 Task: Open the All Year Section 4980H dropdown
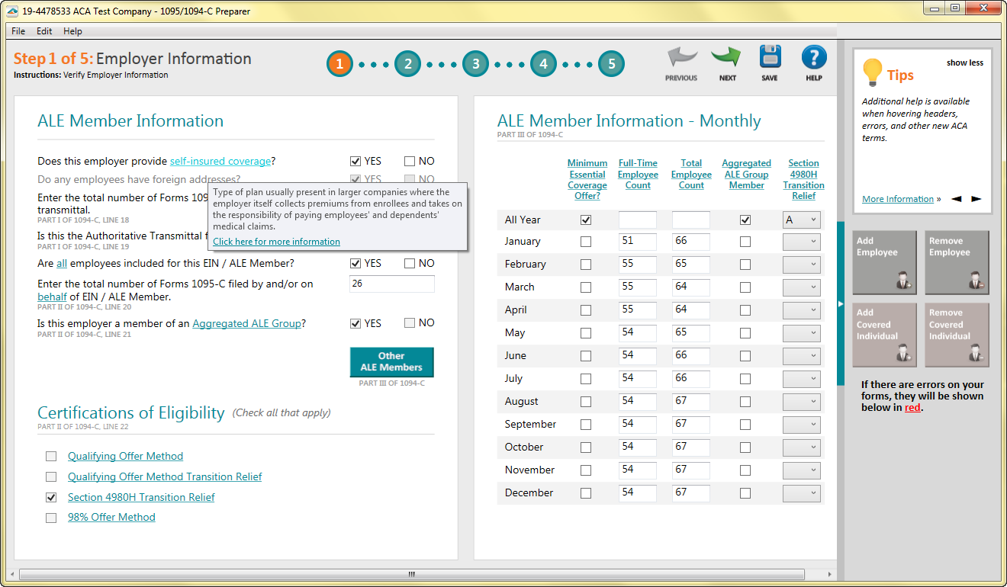click(x=801, y=220)
